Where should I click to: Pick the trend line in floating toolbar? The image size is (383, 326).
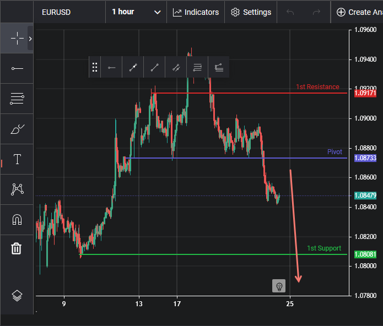[154, 67]
